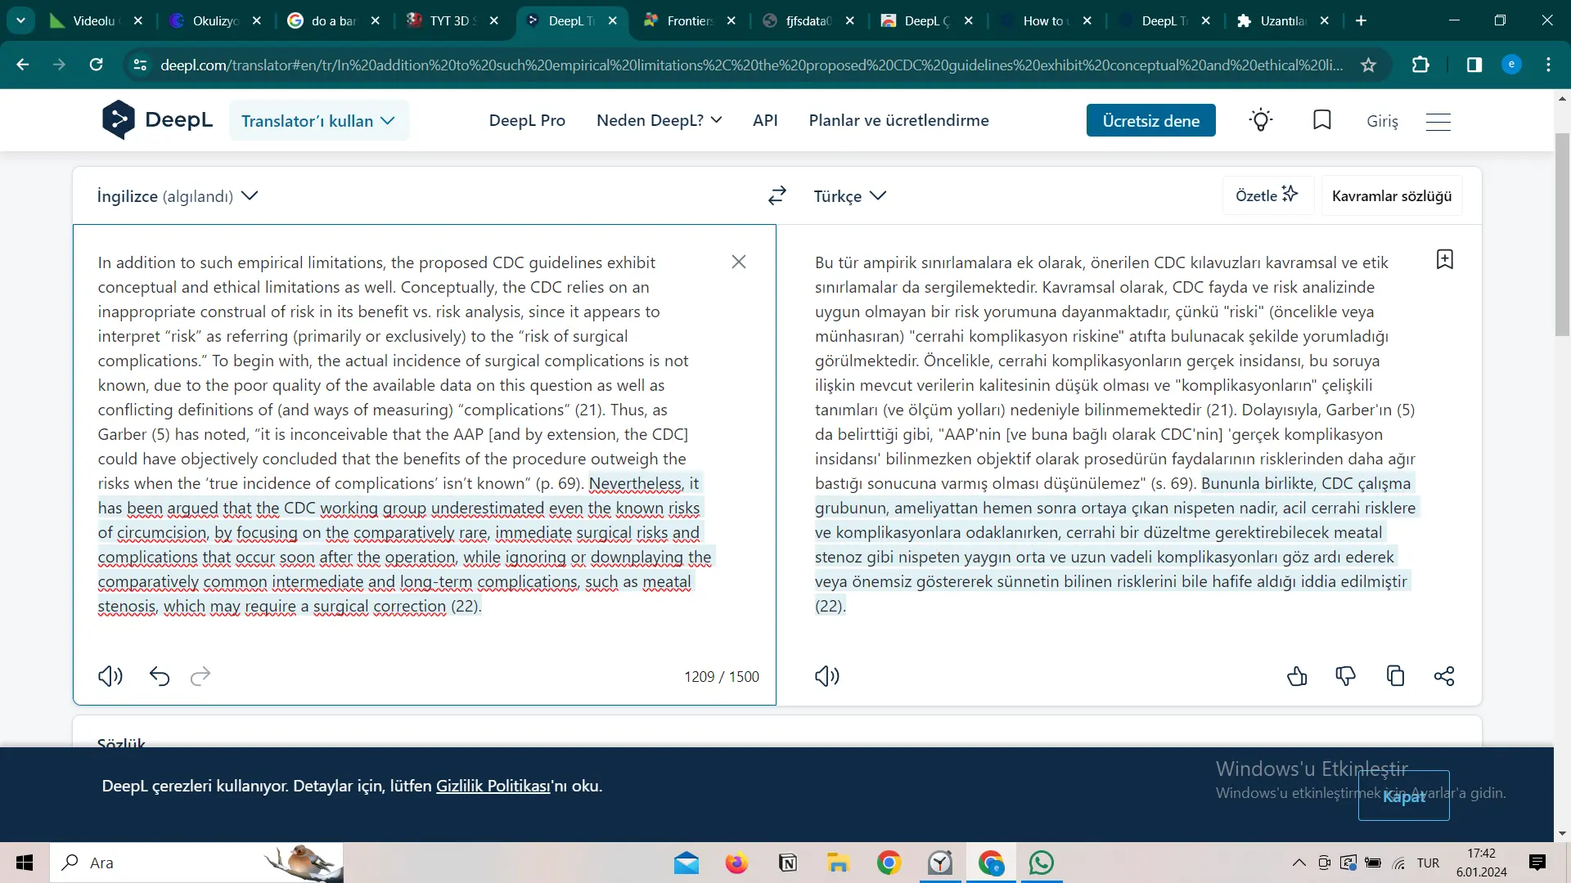The height and width of the screenshot is (883, 1571).
Task: Open Notion from taskbar
Action: click(x=788, y=863)
